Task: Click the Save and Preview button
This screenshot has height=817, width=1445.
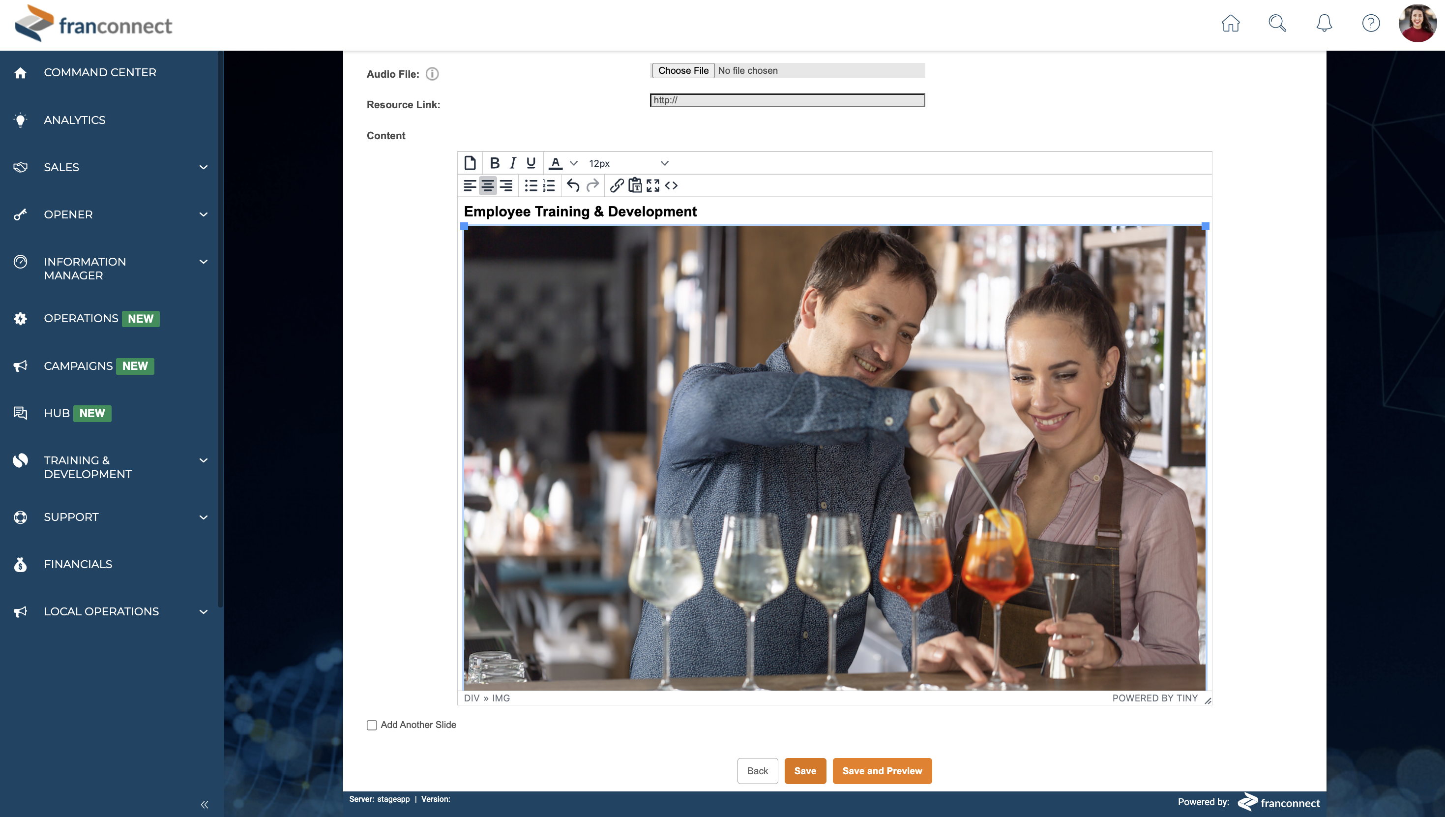Action: [882, 771]
